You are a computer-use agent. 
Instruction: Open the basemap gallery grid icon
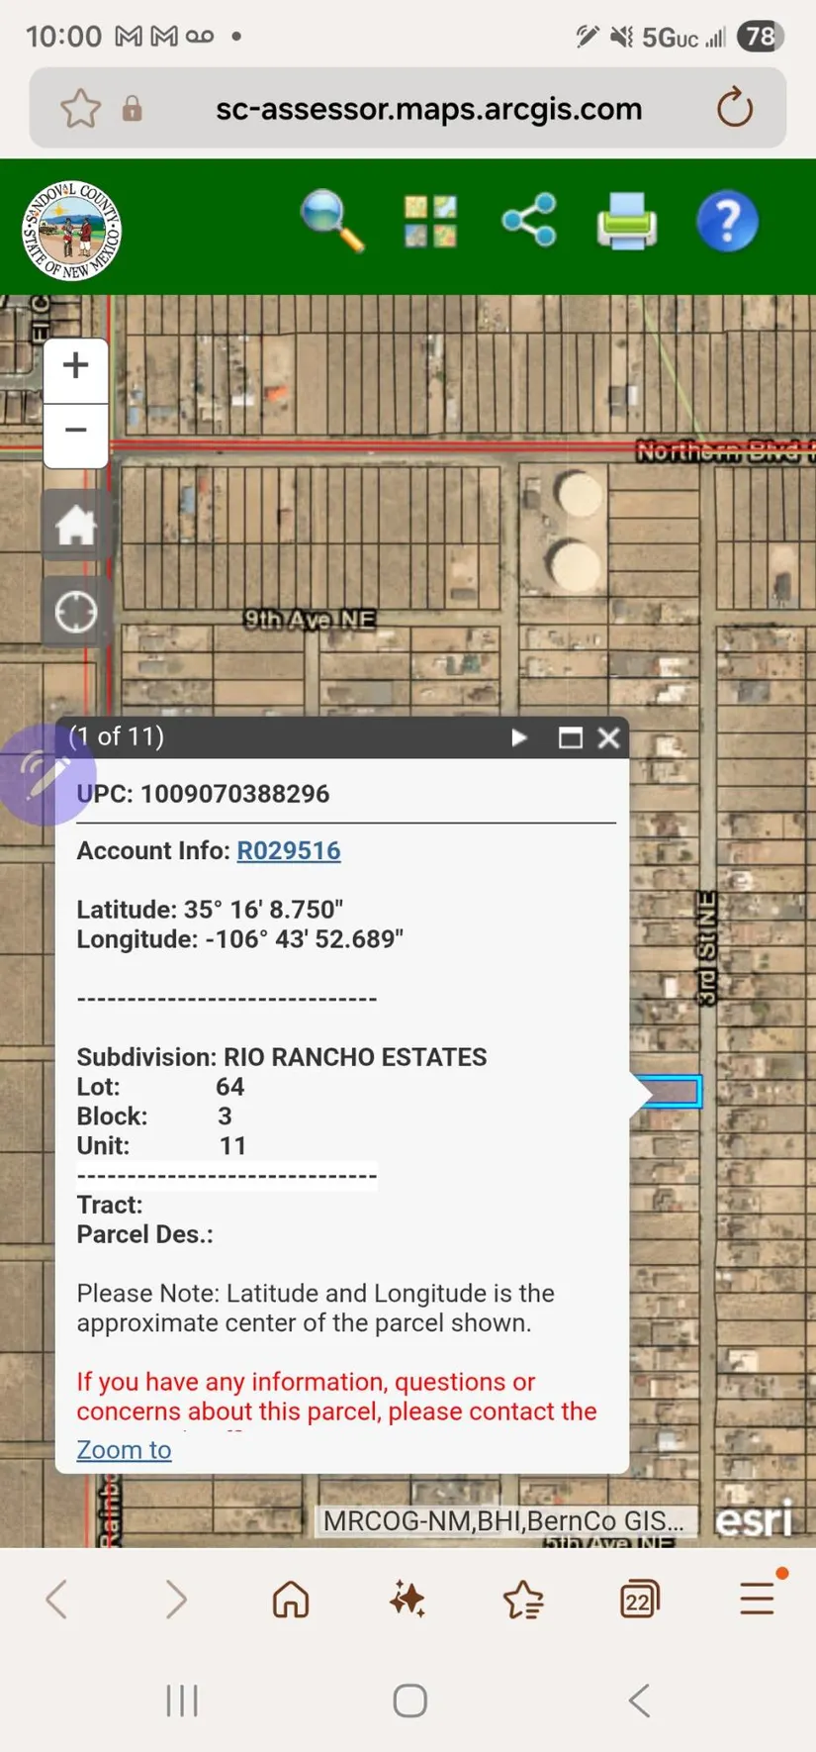coord(430,221)
